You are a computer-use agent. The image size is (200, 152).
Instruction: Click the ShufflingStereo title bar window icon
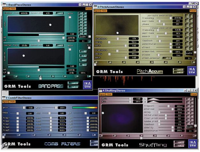coord(101,90)
